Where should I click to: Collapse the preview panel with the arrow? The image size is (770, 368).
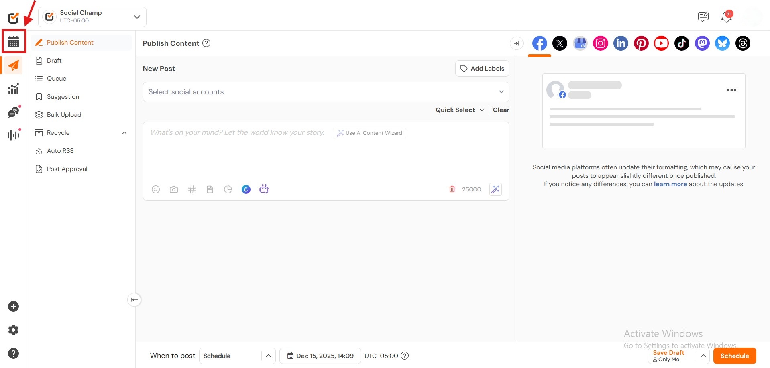point(517,43)
